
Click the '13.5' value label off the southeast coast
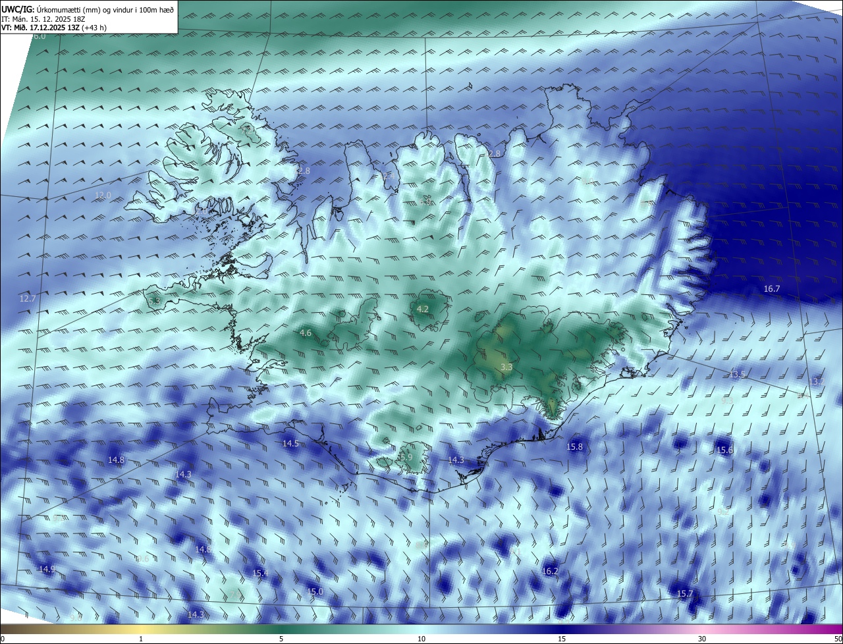click(737, 375)
